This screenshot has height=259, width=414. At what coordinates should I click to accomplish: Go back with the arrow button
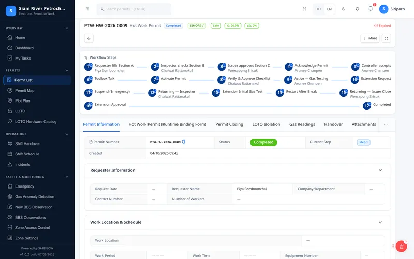click(88, 38)
